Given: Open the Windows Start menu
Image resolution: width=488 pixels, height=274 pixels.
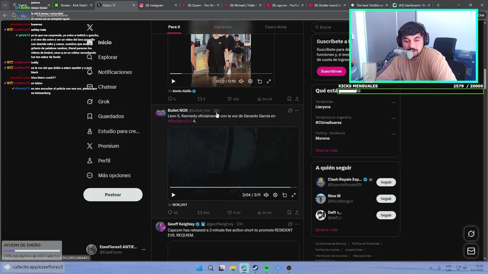Looking at the screenshot, I should (199, 268).
